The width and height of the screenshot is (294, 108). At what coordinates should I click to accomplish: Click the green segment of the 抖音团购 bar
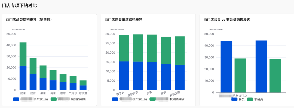coord(180,51)
